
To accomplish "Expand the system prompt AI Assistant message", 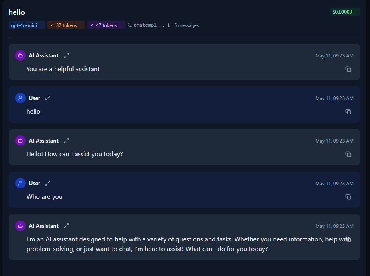I will (66, 55).
